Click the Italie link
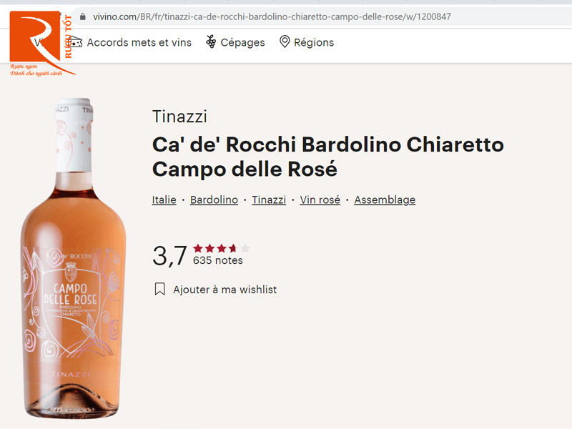Viewport: 572px width, 429px height. [x=164, y=199]
